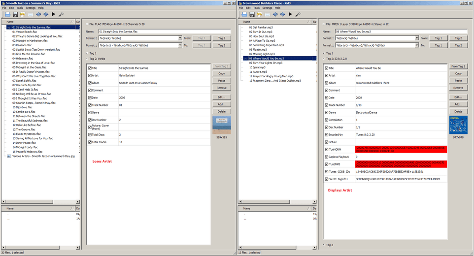Open Settings menu in Smooth Jazz window
This screenshot has height=256, width=474.
click(31, 8)
